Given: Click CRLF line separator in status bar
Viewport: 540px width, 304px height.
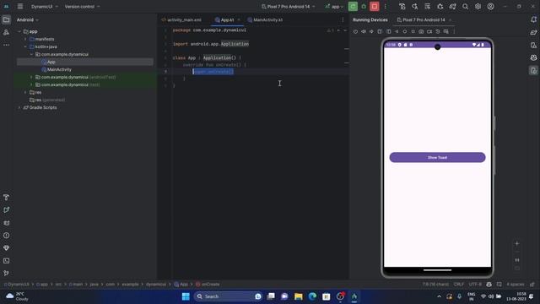Looking at the screenshot, I should [459, 285].
